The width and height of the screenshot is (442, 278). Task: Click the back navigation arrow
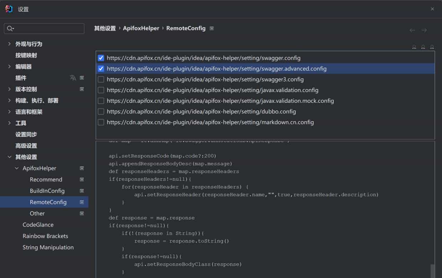pyautogui.click(x=412, y=30)
